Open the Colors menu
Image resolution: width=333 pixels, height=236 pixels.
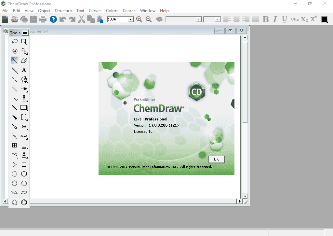112,10
